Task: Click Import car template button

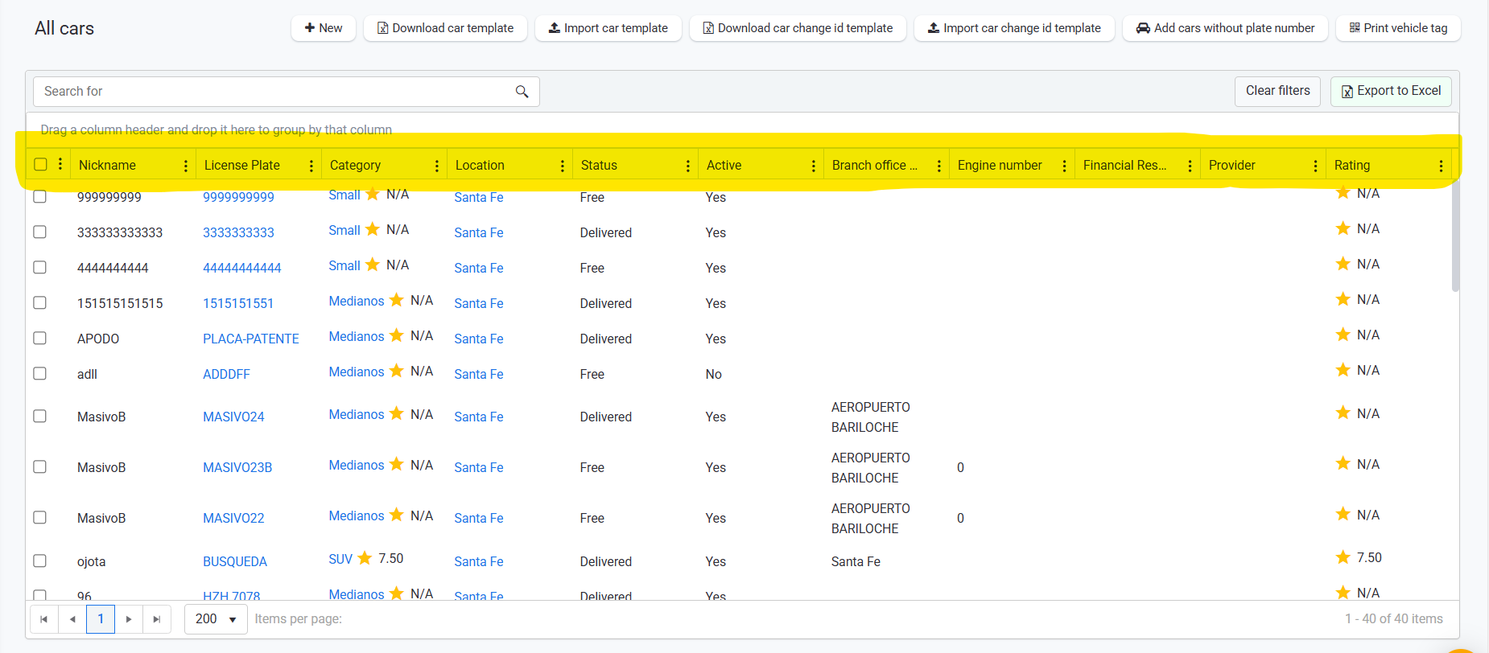Action: tap(608, 28)
